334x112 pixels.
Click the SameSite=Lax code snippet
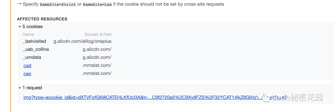[97, 4]
